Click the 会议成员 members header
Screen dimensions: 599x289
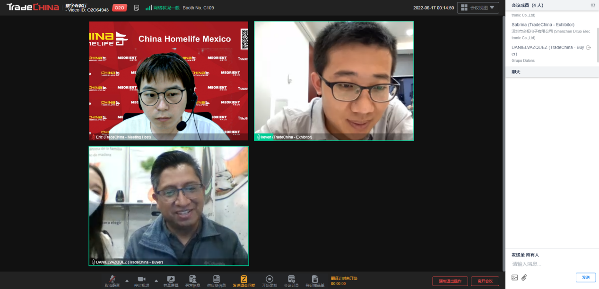[x=527, y=5]
